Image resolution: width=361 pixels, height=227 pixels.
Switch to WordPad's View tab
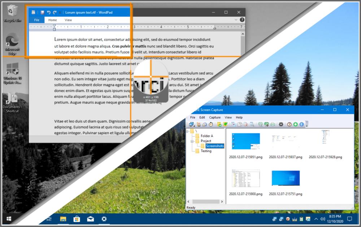(x=69, y=20)
